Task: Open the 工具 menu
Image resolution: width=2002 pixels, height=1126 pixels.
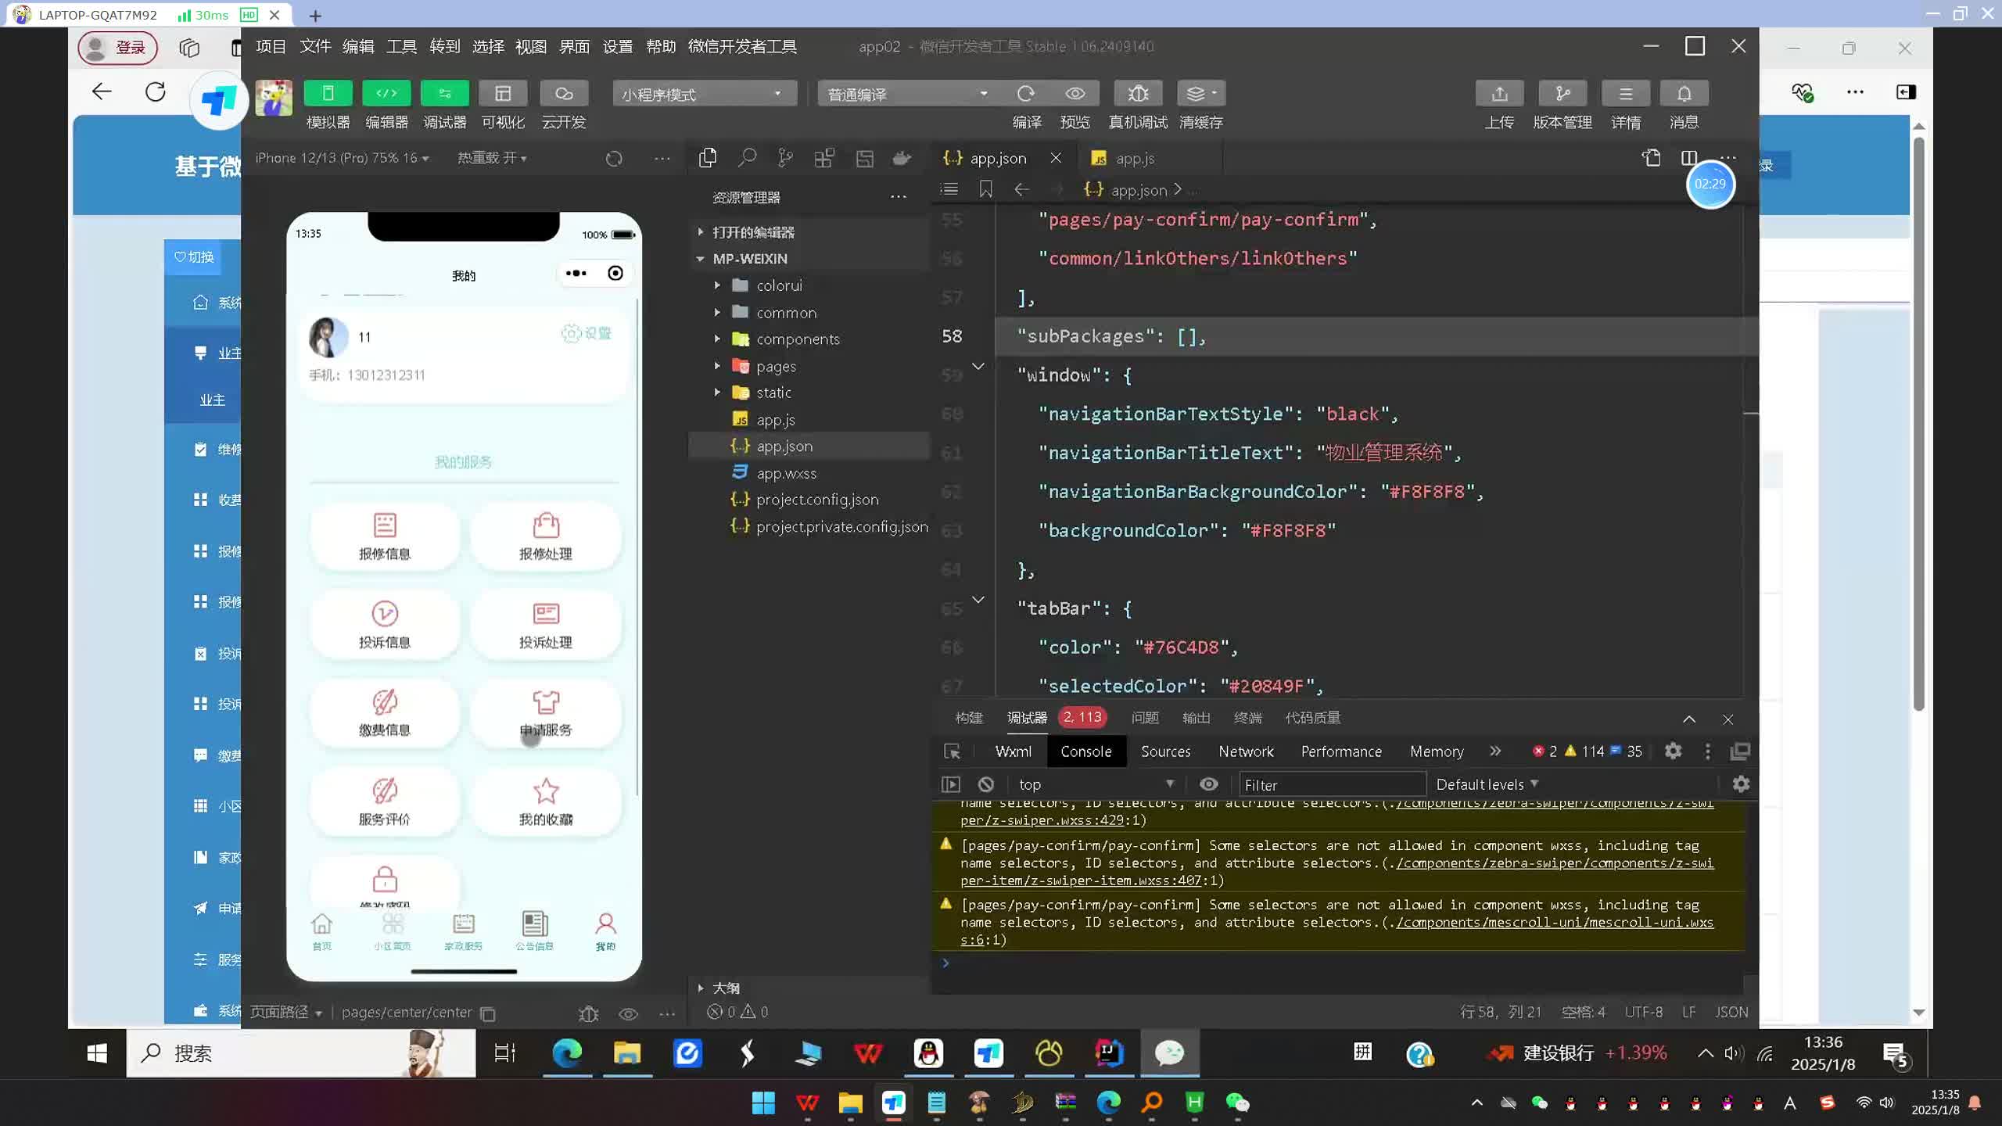Action: 401,47
